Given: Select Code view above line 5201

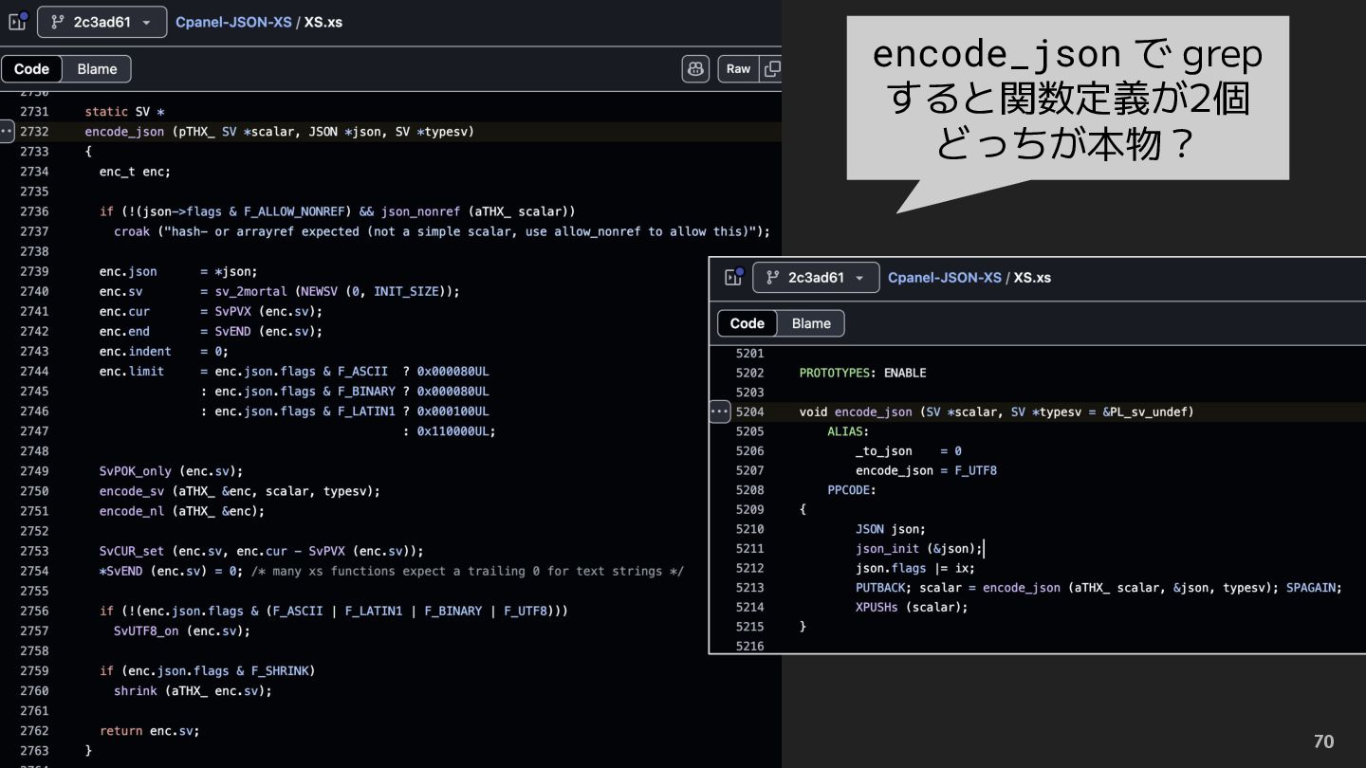Looking at the screenshot, I should point(748,323).
